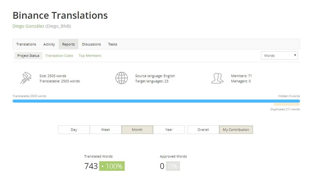This screenshot has height=188, width=316.
Task: Open the Translations tab
Action: [26, 44]
